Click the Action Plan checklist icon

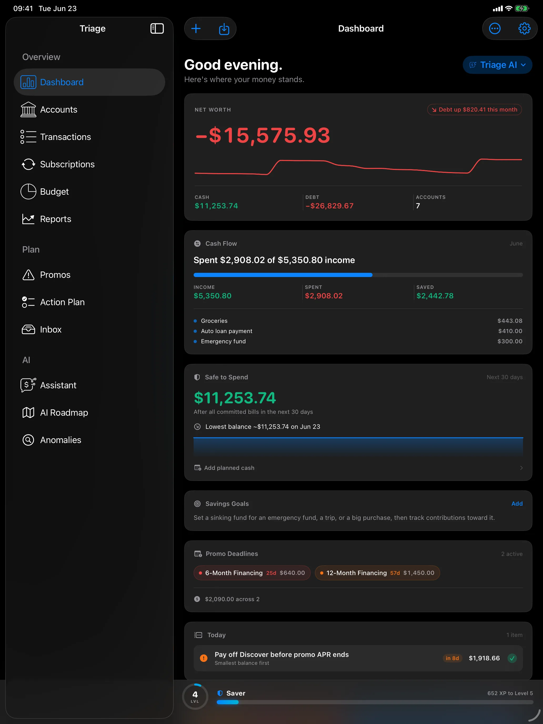[28, 302]
